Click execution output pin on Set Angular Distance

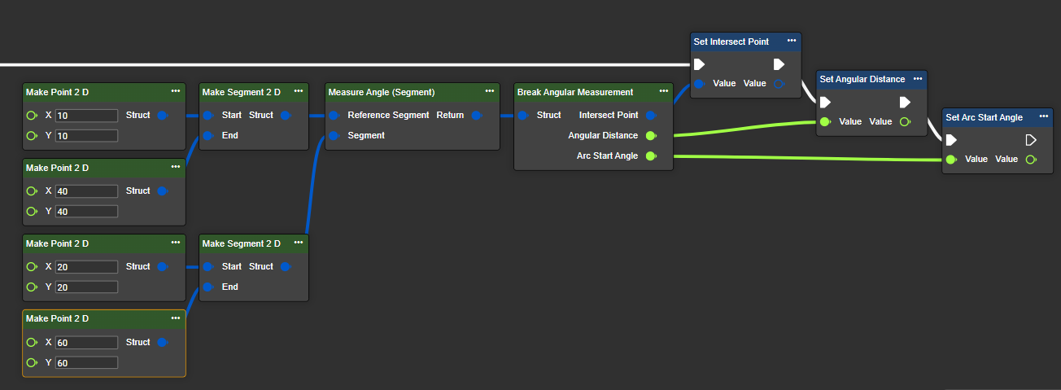(x=905, y=103)
